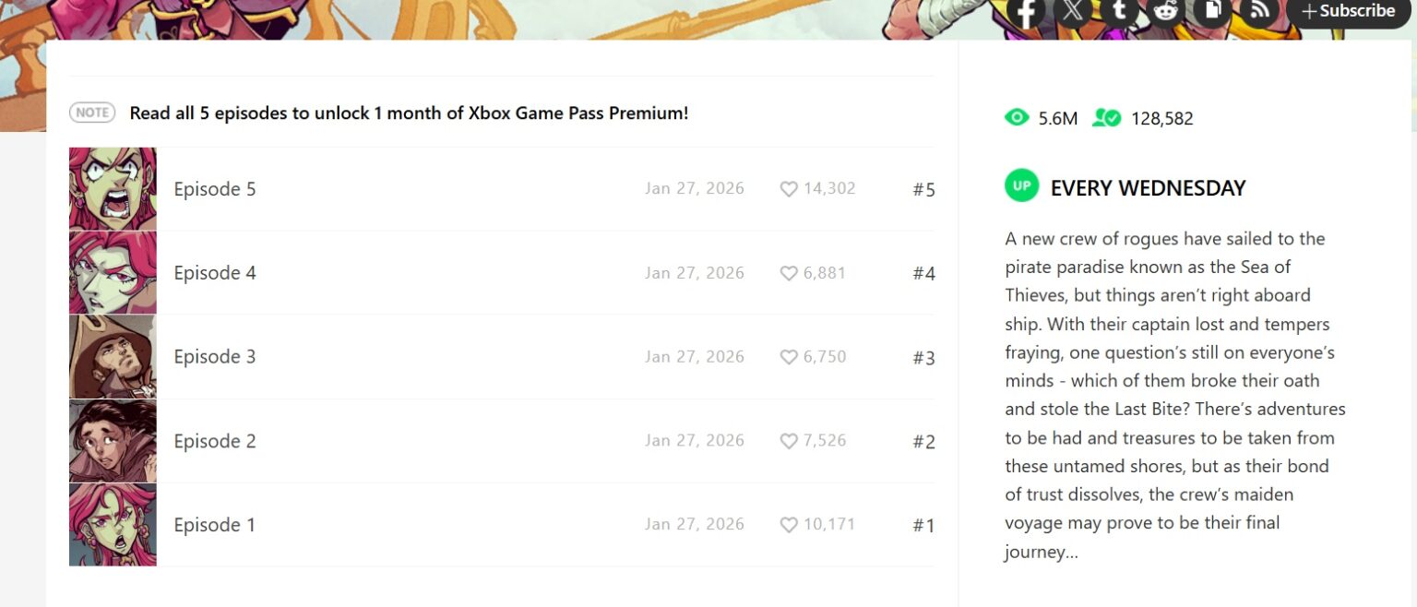Click the green subscribers icon

tap(1106, 118)
